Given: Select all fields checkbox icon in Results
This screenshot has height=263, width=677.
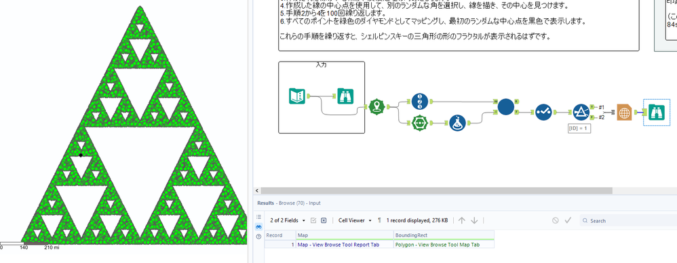Looking at the screenshot, I should [x=313, y=220].
